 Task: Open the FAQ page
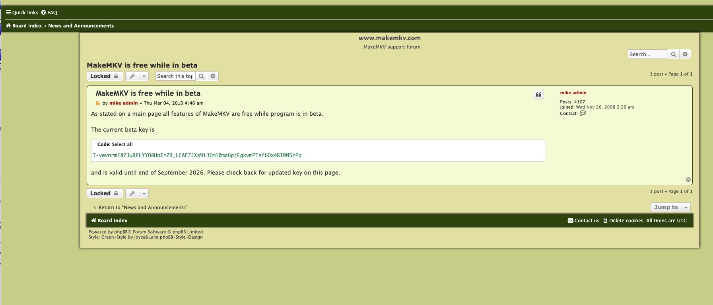coord(49,12)
